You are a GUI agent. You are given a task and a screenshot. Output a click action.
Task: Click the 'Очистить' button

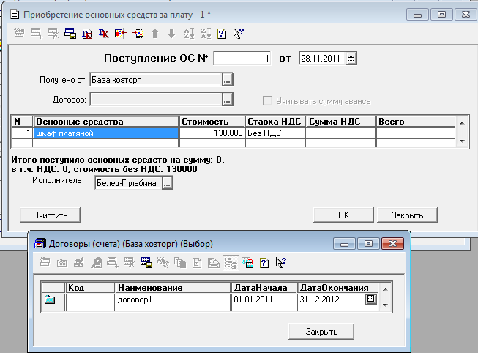(51, 215)
